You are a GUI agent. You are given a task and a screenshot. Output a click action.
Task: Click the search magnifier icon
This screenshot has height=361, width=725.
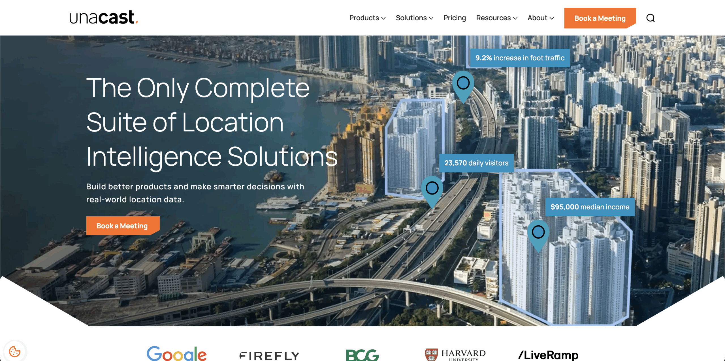[x=650, y=18]
